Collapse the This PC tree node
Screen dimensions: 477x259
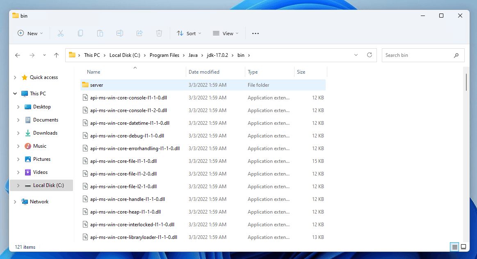click(x=15, y=94)
